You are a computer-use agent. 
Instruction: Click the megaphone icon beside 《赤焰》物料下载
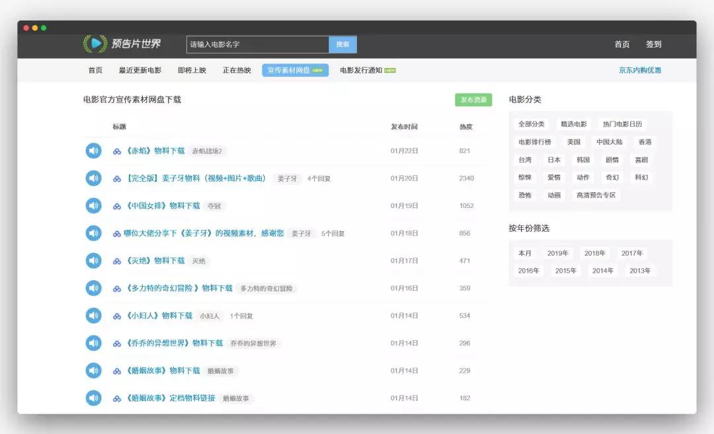coord(93,150)
